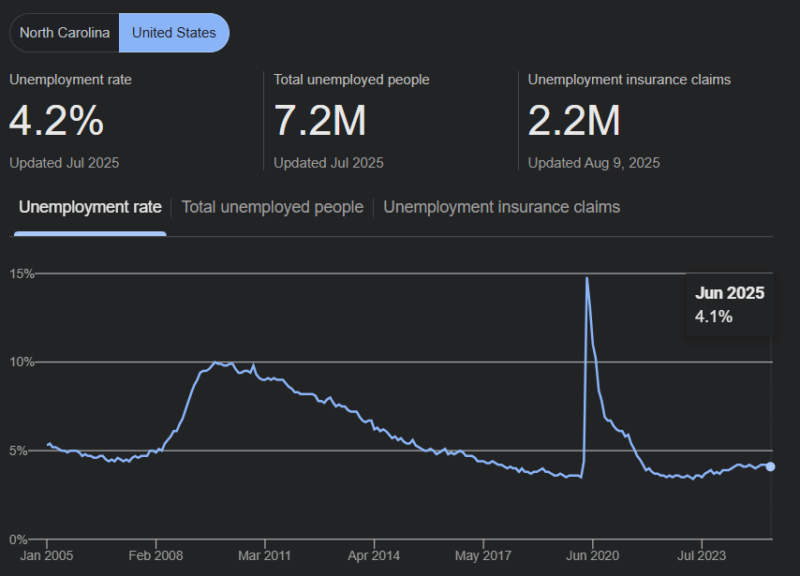Select the United States region pill

pyautogui.click(x=173, y=33)
